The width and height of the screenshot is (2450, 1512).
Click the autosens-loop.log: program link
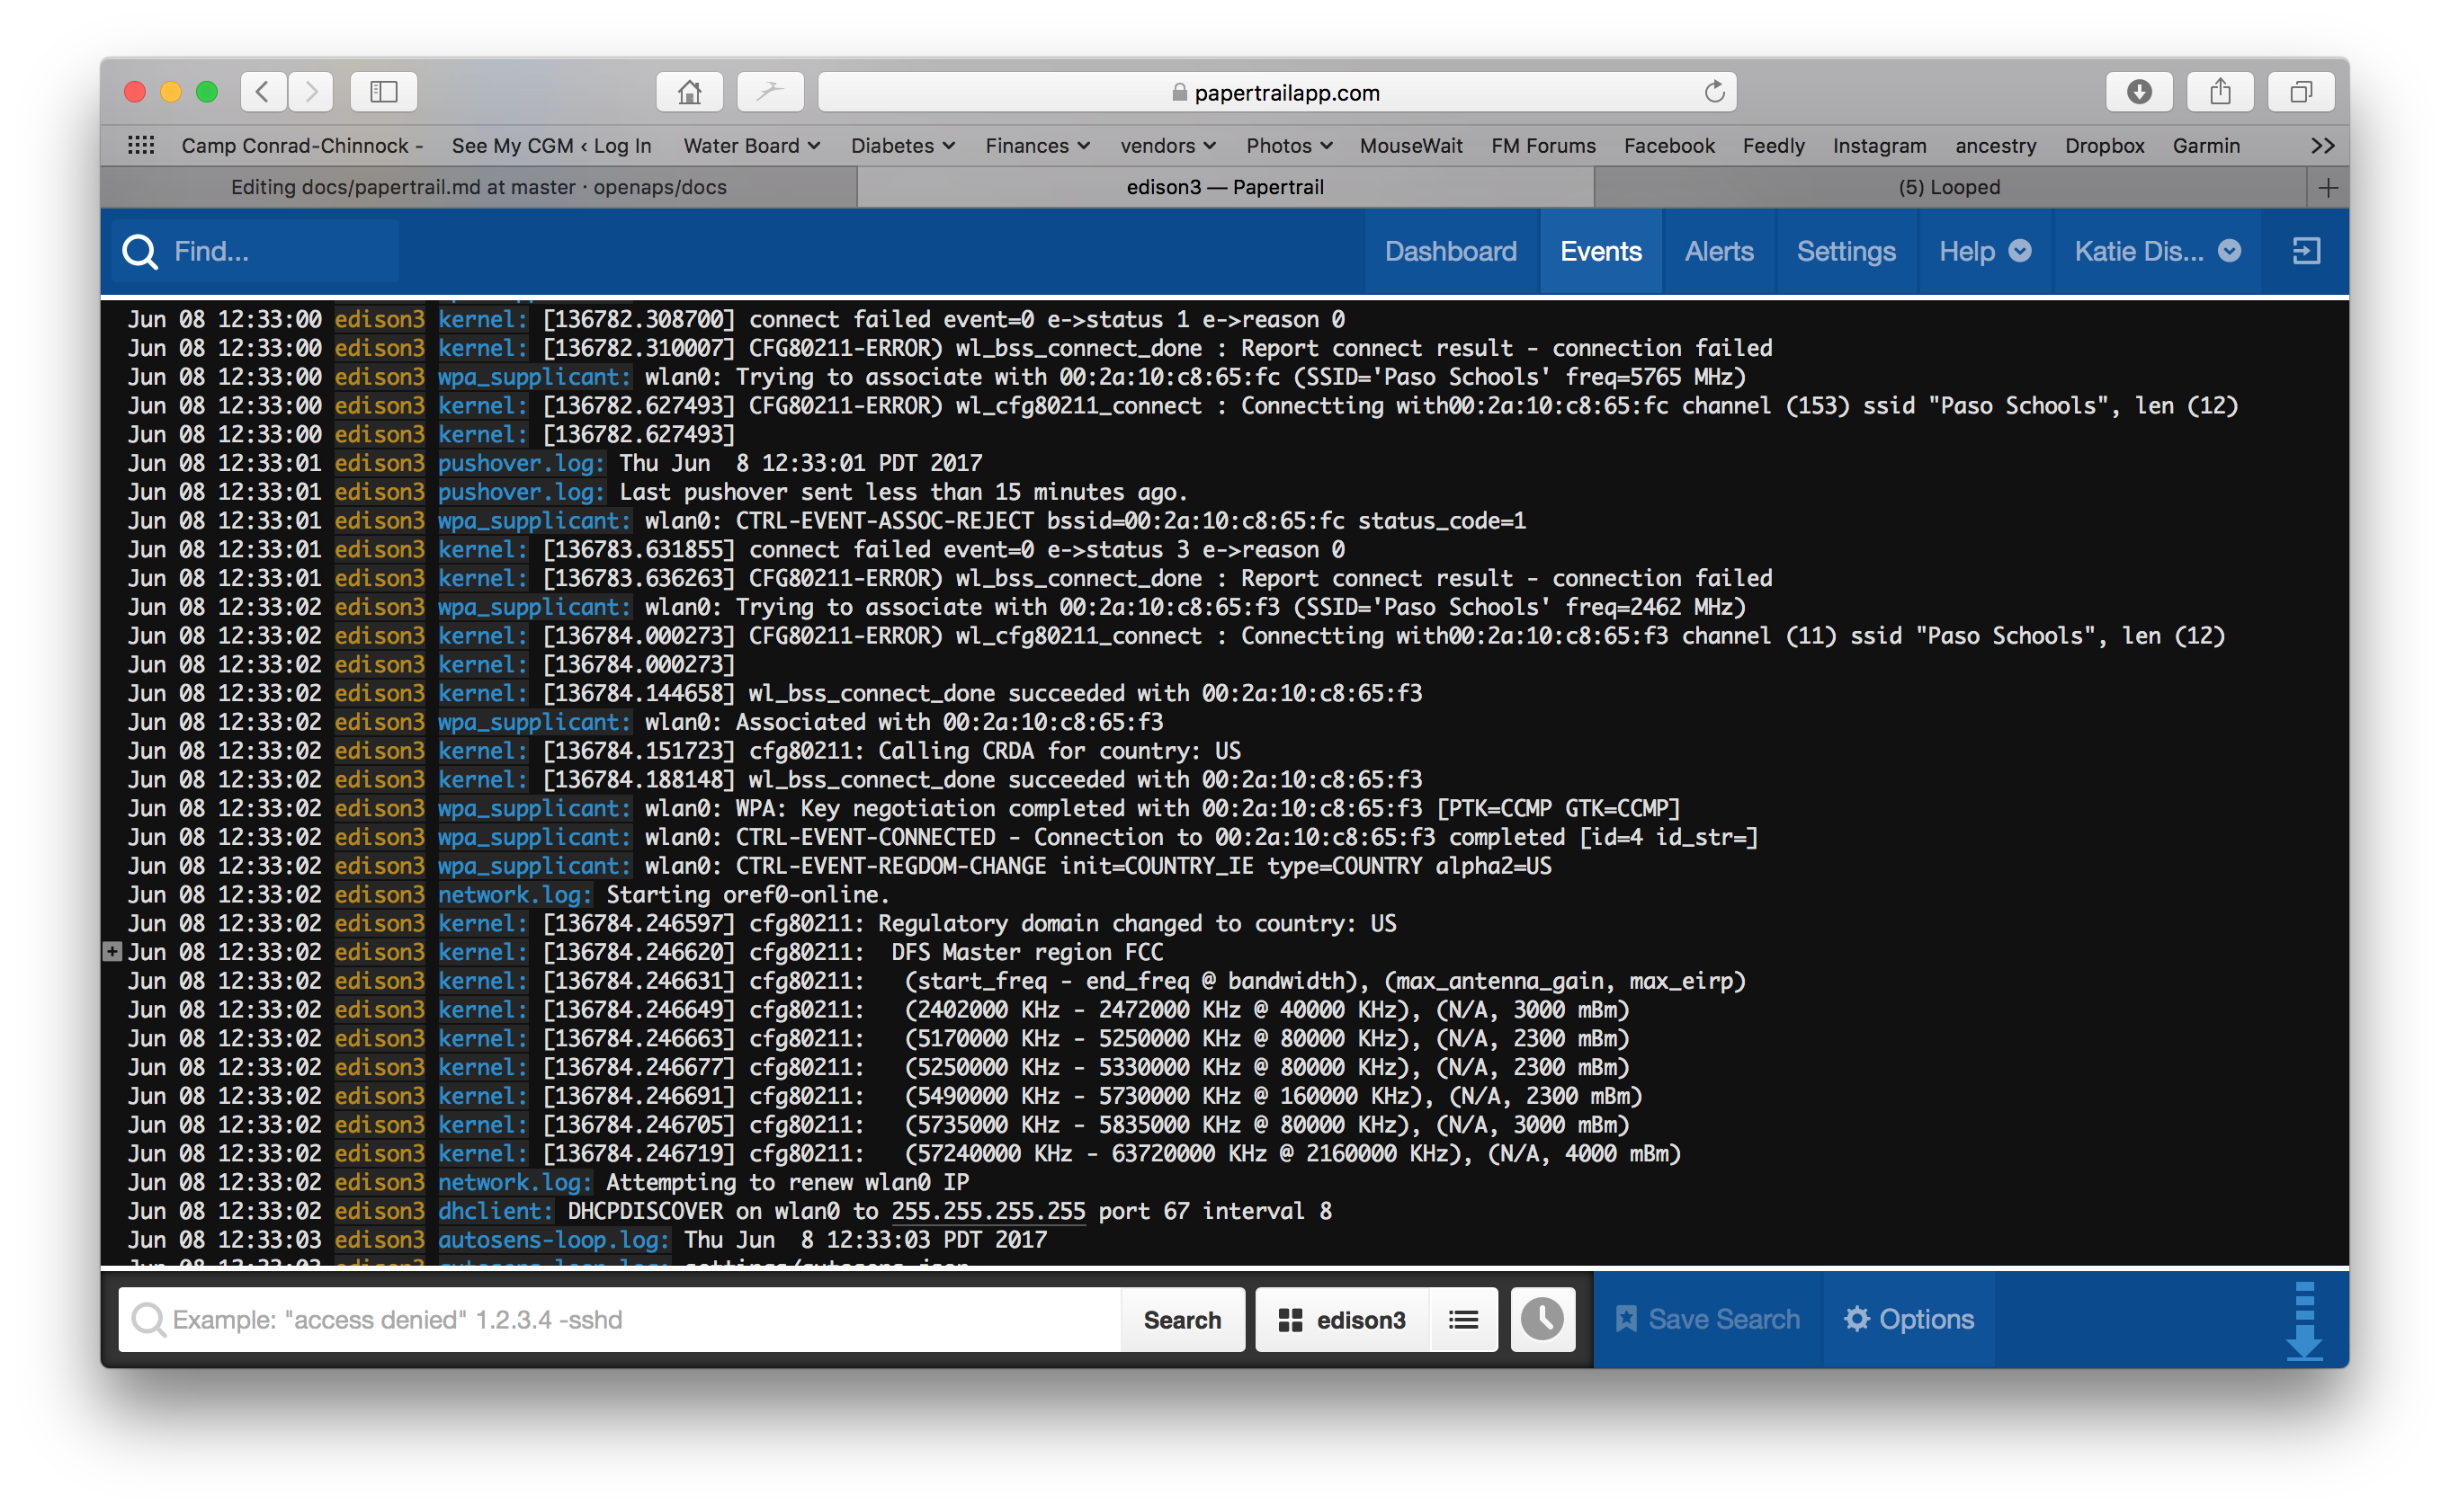coord(553,1240)
